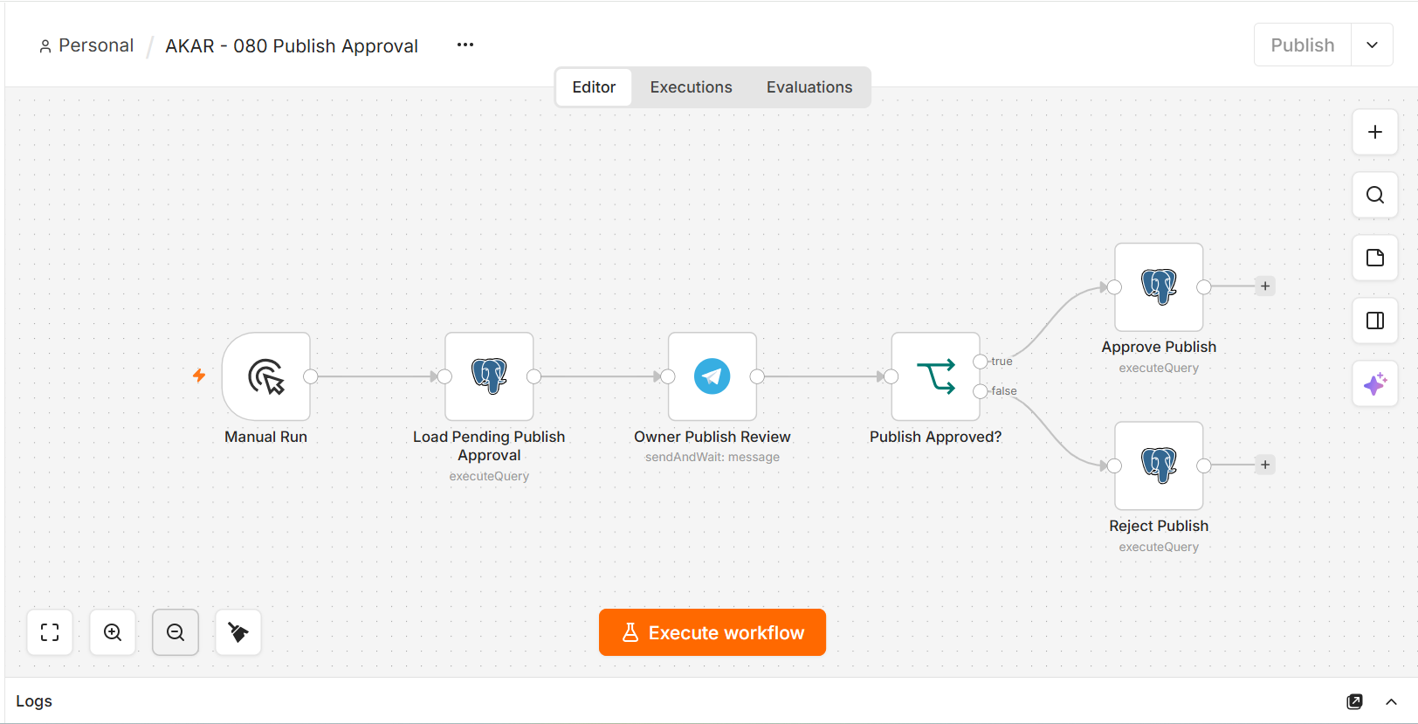Click the true output connector
Screen dimensions: 1418x724
(981, 362)
